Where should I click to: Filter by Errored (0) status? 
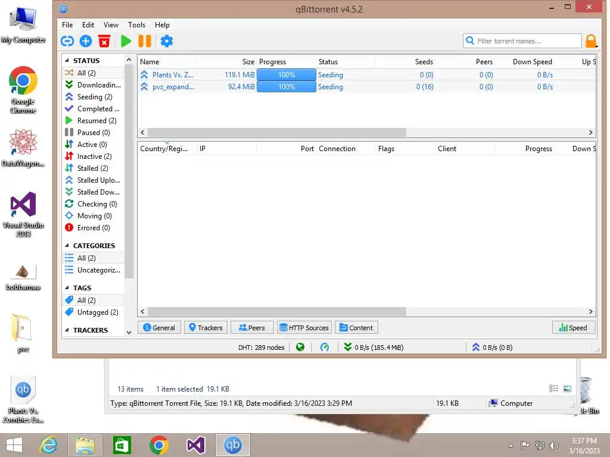(x=93, y=228)
